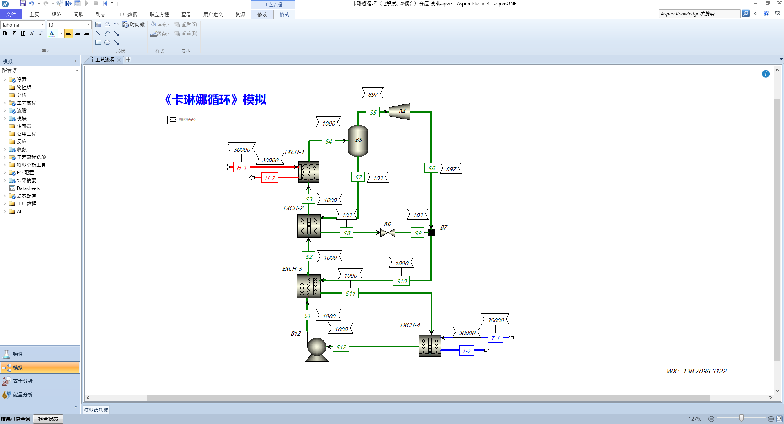
Task: Center-align the text
Action: (x=77, y=33)
